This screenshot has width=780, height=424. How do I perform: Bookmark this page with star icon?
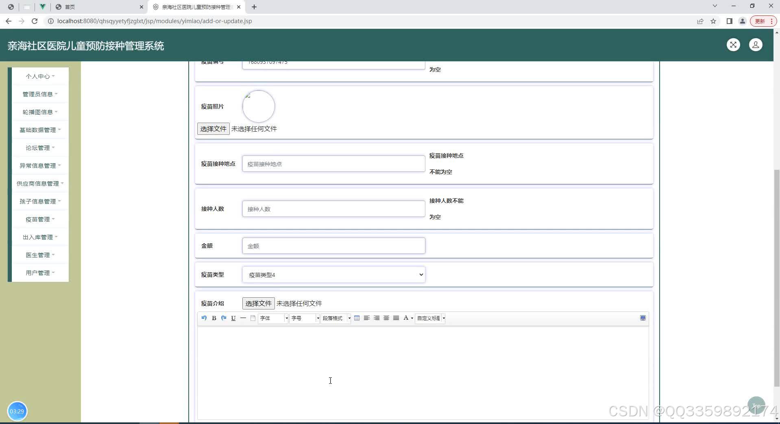[x=713, y=21]
